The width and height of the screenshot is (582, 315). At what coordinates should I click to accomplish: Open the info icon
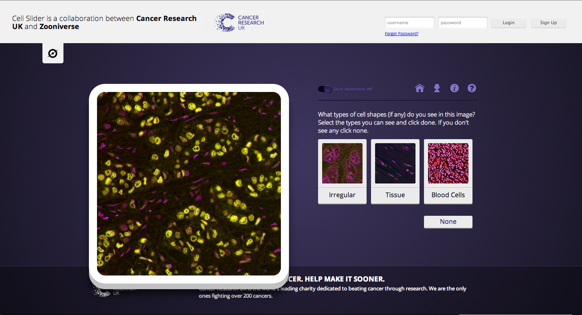pyautogui.click(x=454, y=88)
